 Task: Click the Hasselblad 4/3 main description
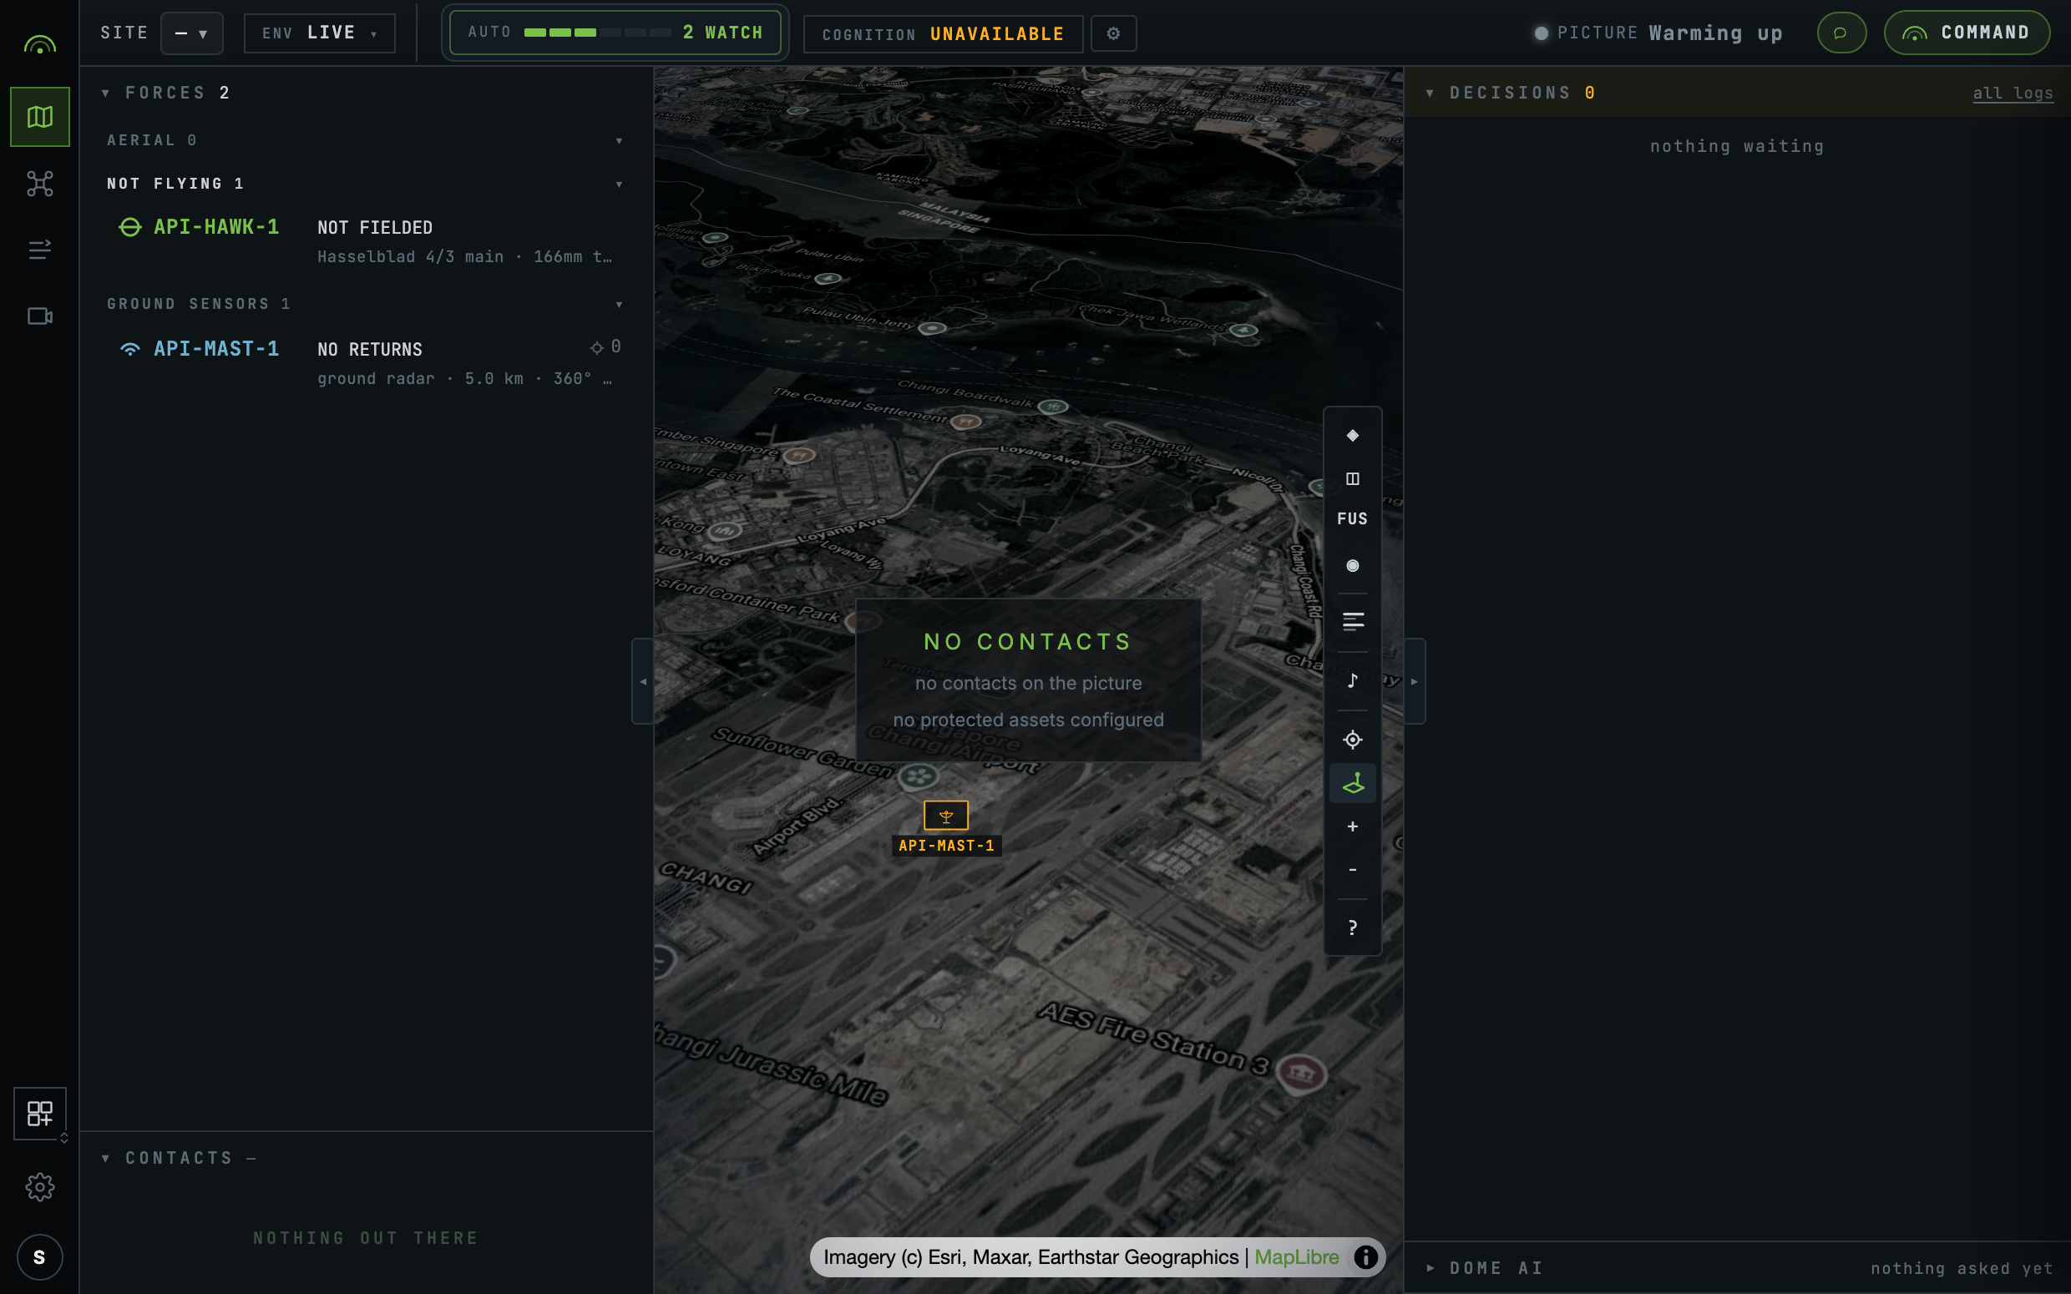464,257
